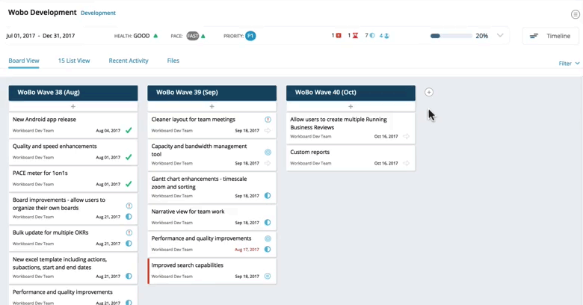The height and width of the screenshot is (305, 583).
Task: Click the blue people count icon
Action: tap(386, 36)
